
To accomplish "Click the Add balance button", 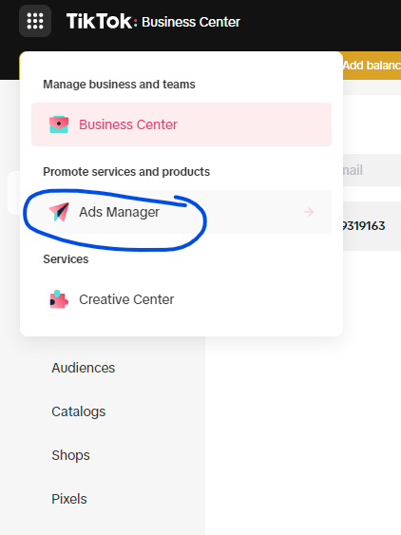I will tap(372, 66).
